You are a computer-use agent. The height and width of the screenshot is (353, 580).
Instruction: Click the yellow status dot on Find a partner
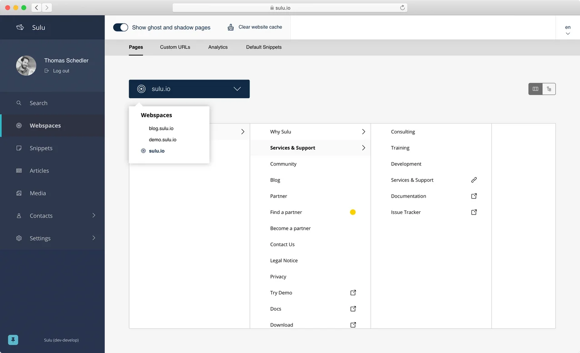click(353, 212)
